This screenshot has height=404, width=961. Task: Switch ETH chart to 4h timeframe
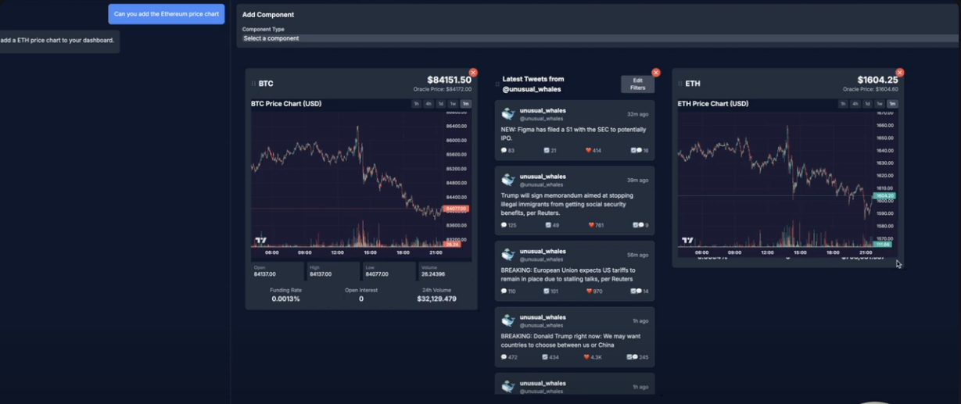[x=855, y=104]
